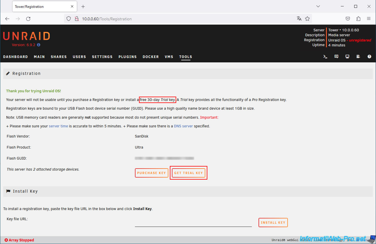The height and width of the screenshot is (244, 376).
Task: Click the browser translate page icon
Action: click(x=299, y=19)
